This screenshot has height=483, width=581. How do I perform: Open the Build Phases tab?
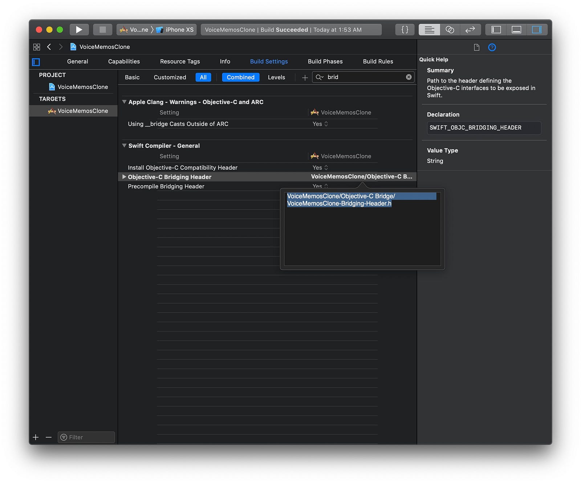pyautogui.click(x=325, y=61)
